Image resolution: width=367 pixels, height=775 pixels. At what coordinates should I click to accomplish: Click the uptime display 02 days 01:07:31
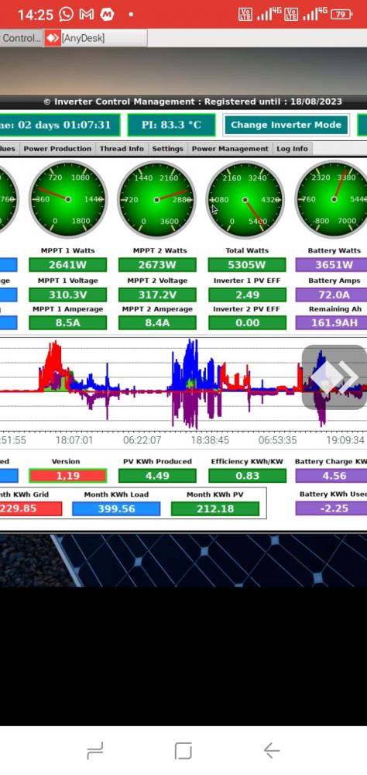[x=60, y=125]
